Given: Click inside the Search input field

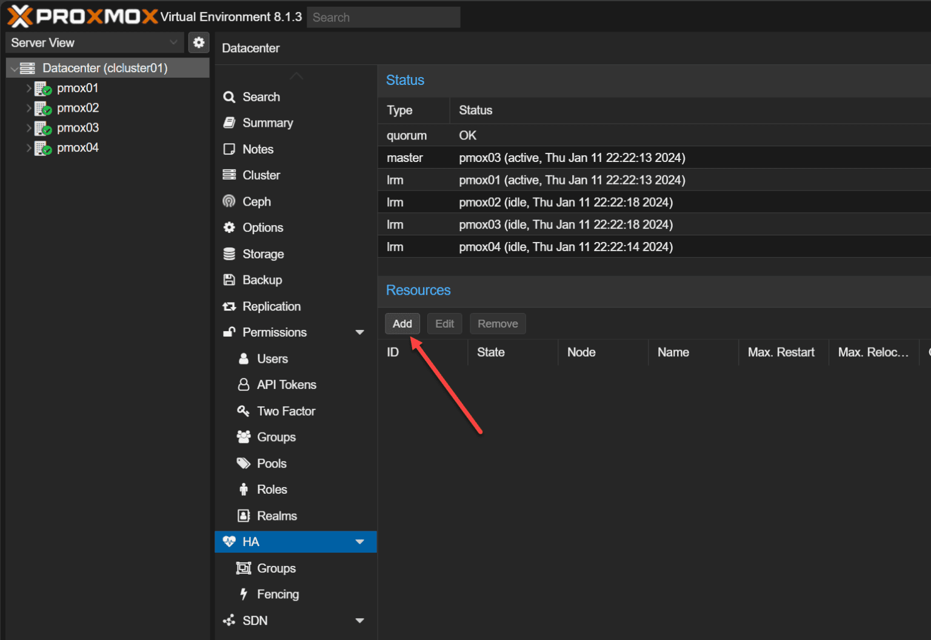Looking at the screenshot, I should point(382,17).
